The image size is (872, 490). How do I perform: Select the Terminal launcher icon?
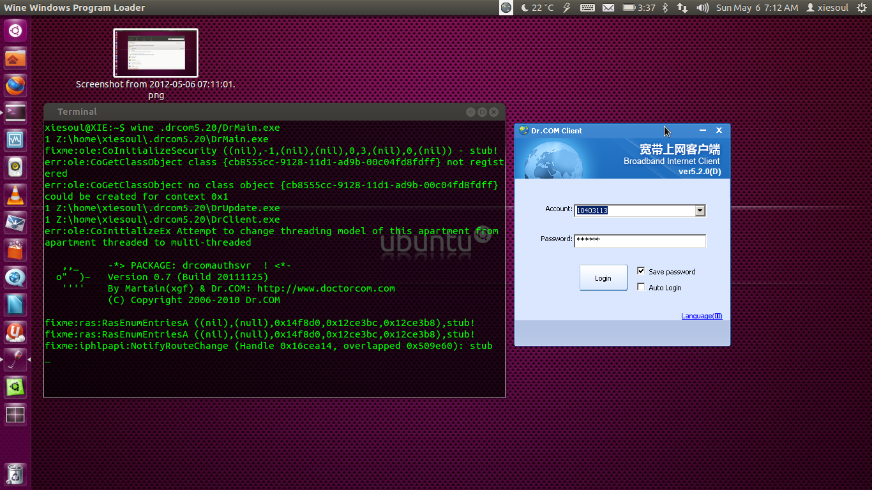(x=15, y=112)
